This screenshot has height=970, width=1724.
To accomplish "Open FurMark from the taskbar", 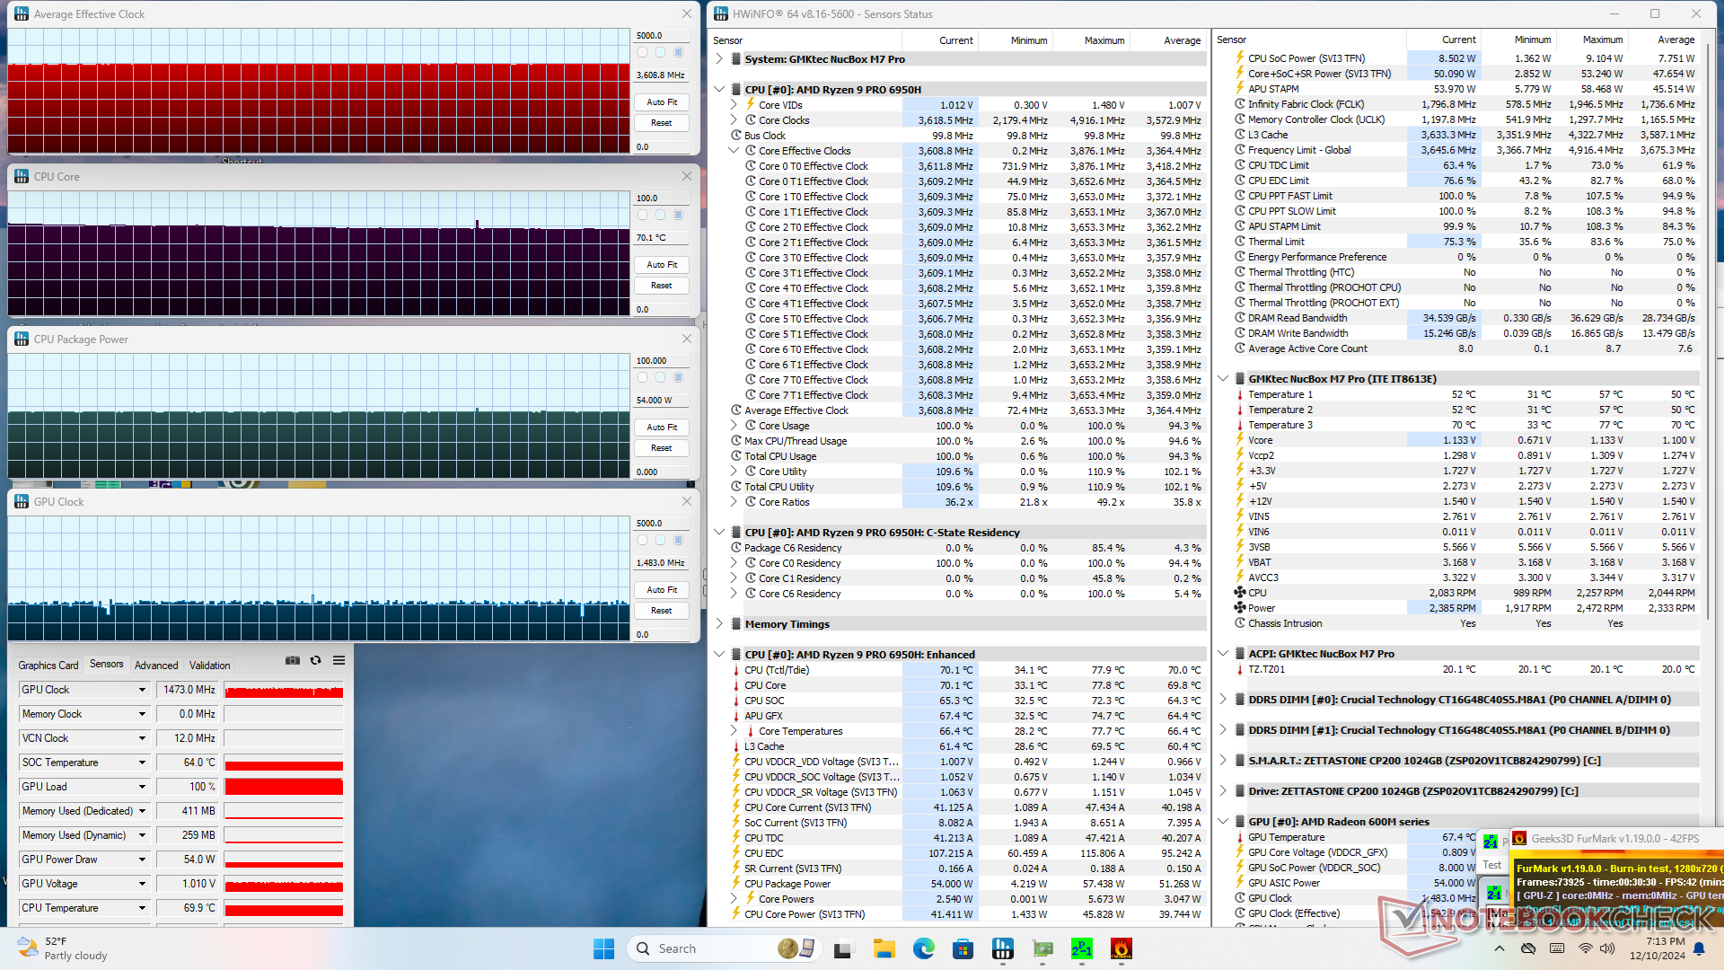I will (1121, 948).
